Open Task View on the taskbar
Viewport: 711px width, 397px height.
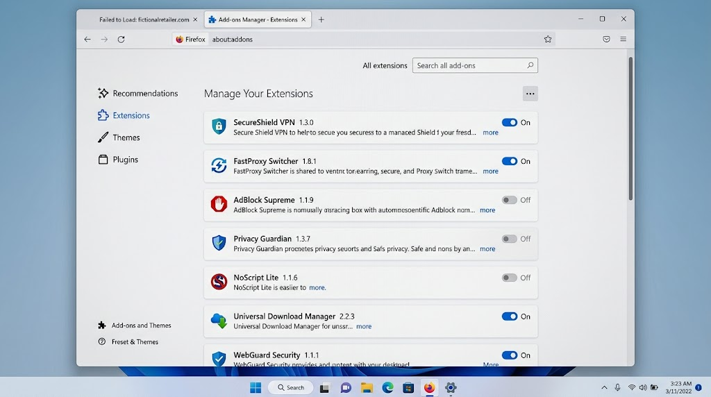point(324,387)
